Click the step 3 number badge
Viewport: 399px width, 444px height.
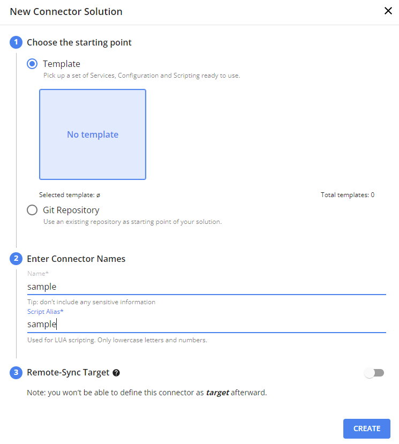(x=16, y=373)
